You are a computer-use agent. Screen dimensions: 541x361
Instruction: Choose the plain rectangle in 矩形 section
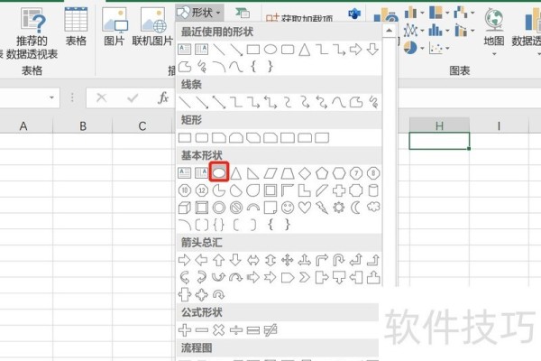(x=185, y=138)
